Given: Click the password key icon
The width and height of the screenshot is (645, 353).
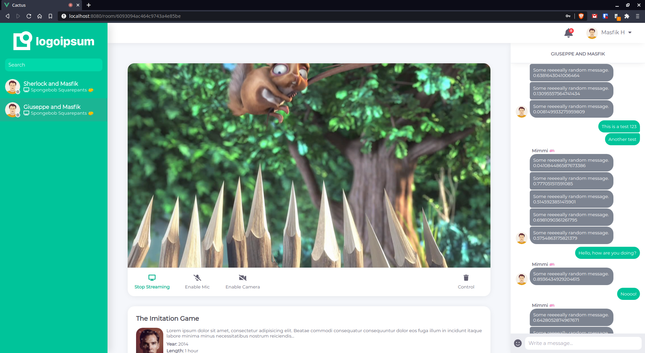Looking at the screenshot, I should tap(568, 16).
